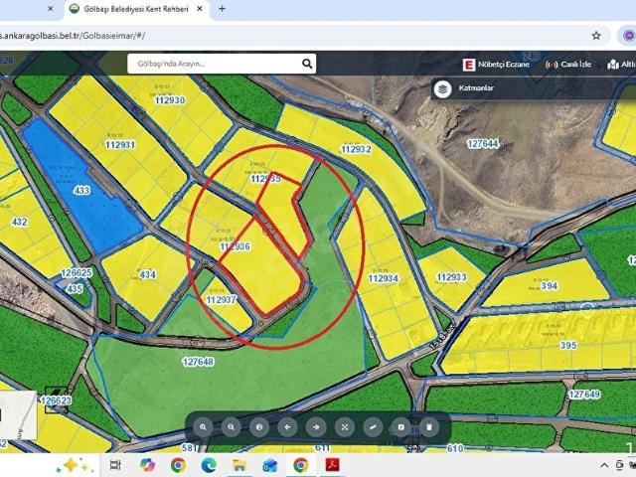The width and height of the screenshot is (636, 477).
Task: Click the fullscreen expand arrows icon
Action: pyautogui.click(x=345, y=427)
